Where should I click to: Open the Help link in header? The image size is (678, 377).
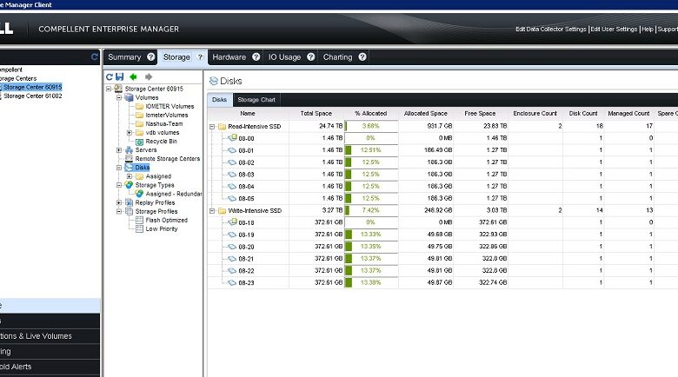[x=648, y=29]
